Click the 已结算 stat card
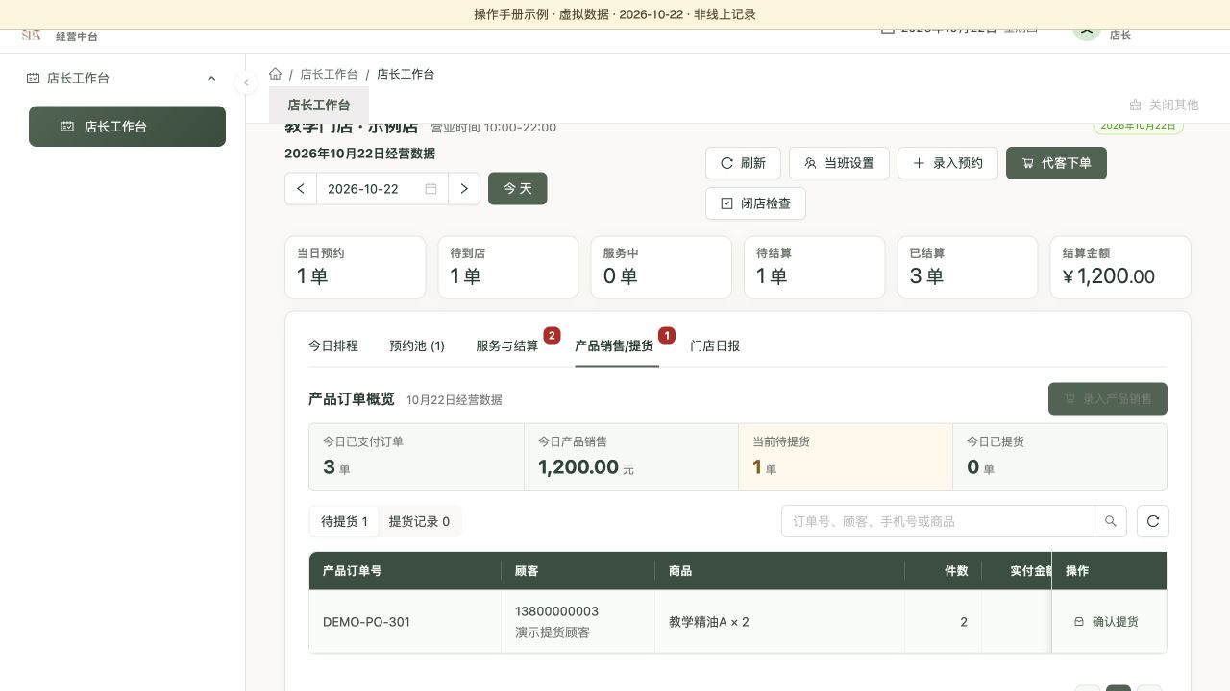The height and width of the screenshot is (691, 1230). [x=968, y=267]
